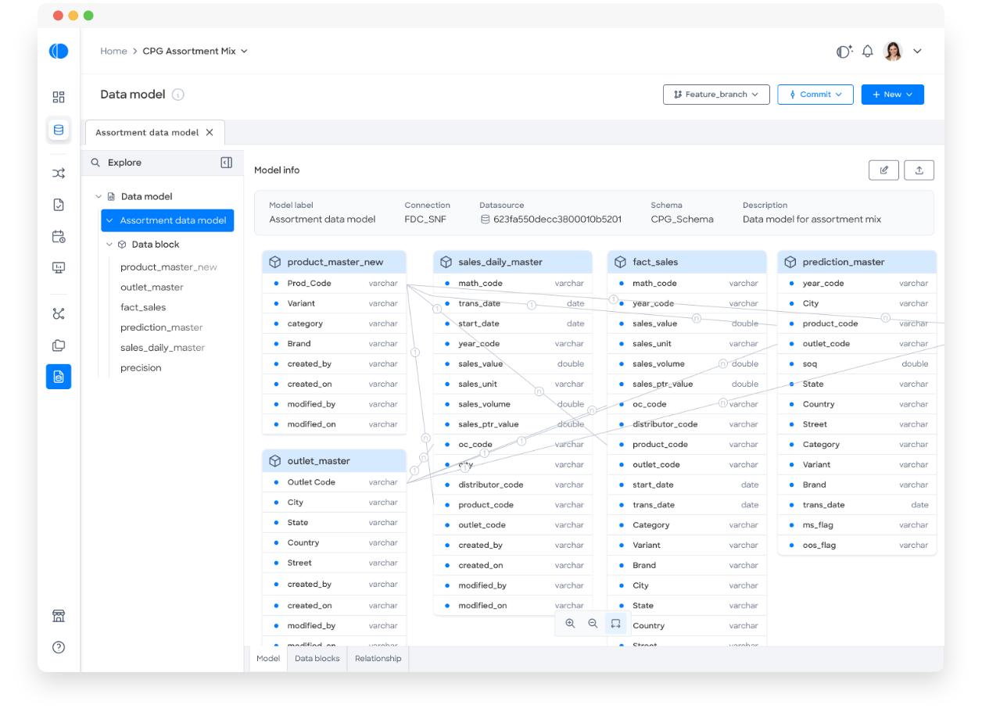Select precision in the tree
Image resolution: width=982 pixels, height=719 pixels.
(141, 368)
